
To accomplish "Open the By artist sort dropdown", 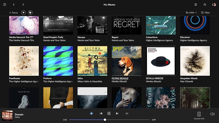I will coord(191,13).
